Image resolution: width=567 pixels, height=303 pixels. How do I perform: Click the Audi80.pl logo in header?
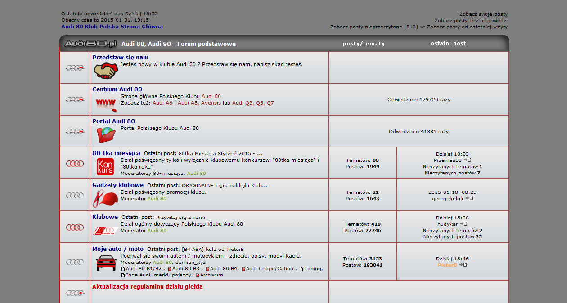pos(90,44)
